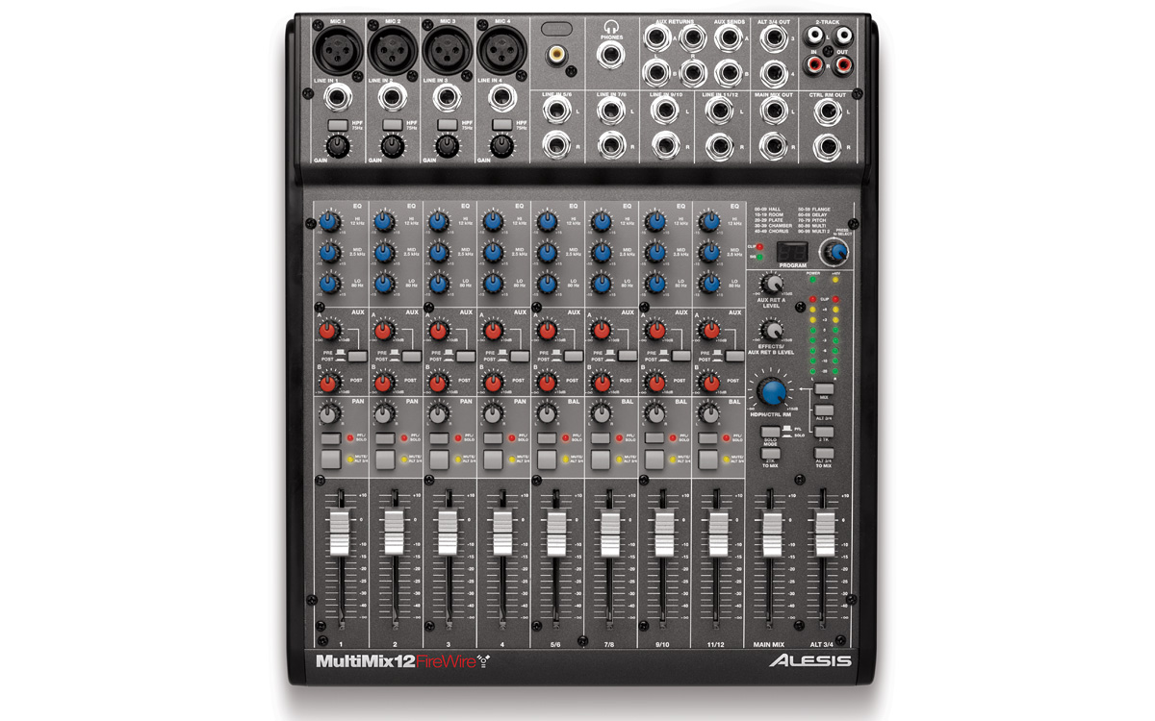The width and height of the screenshot is (1155, 721).
Task: Click the channel 2 volume fader
Action: [x=393, y=533]
